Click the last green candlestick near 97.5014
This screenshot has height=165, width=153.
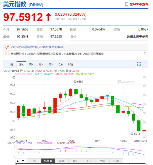tap(139, 126)
